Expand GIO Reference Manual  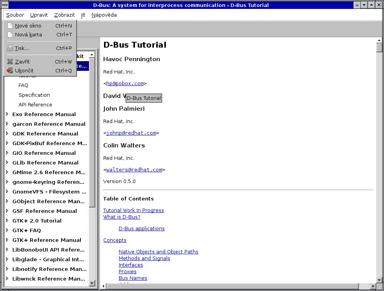click(7, 153)
